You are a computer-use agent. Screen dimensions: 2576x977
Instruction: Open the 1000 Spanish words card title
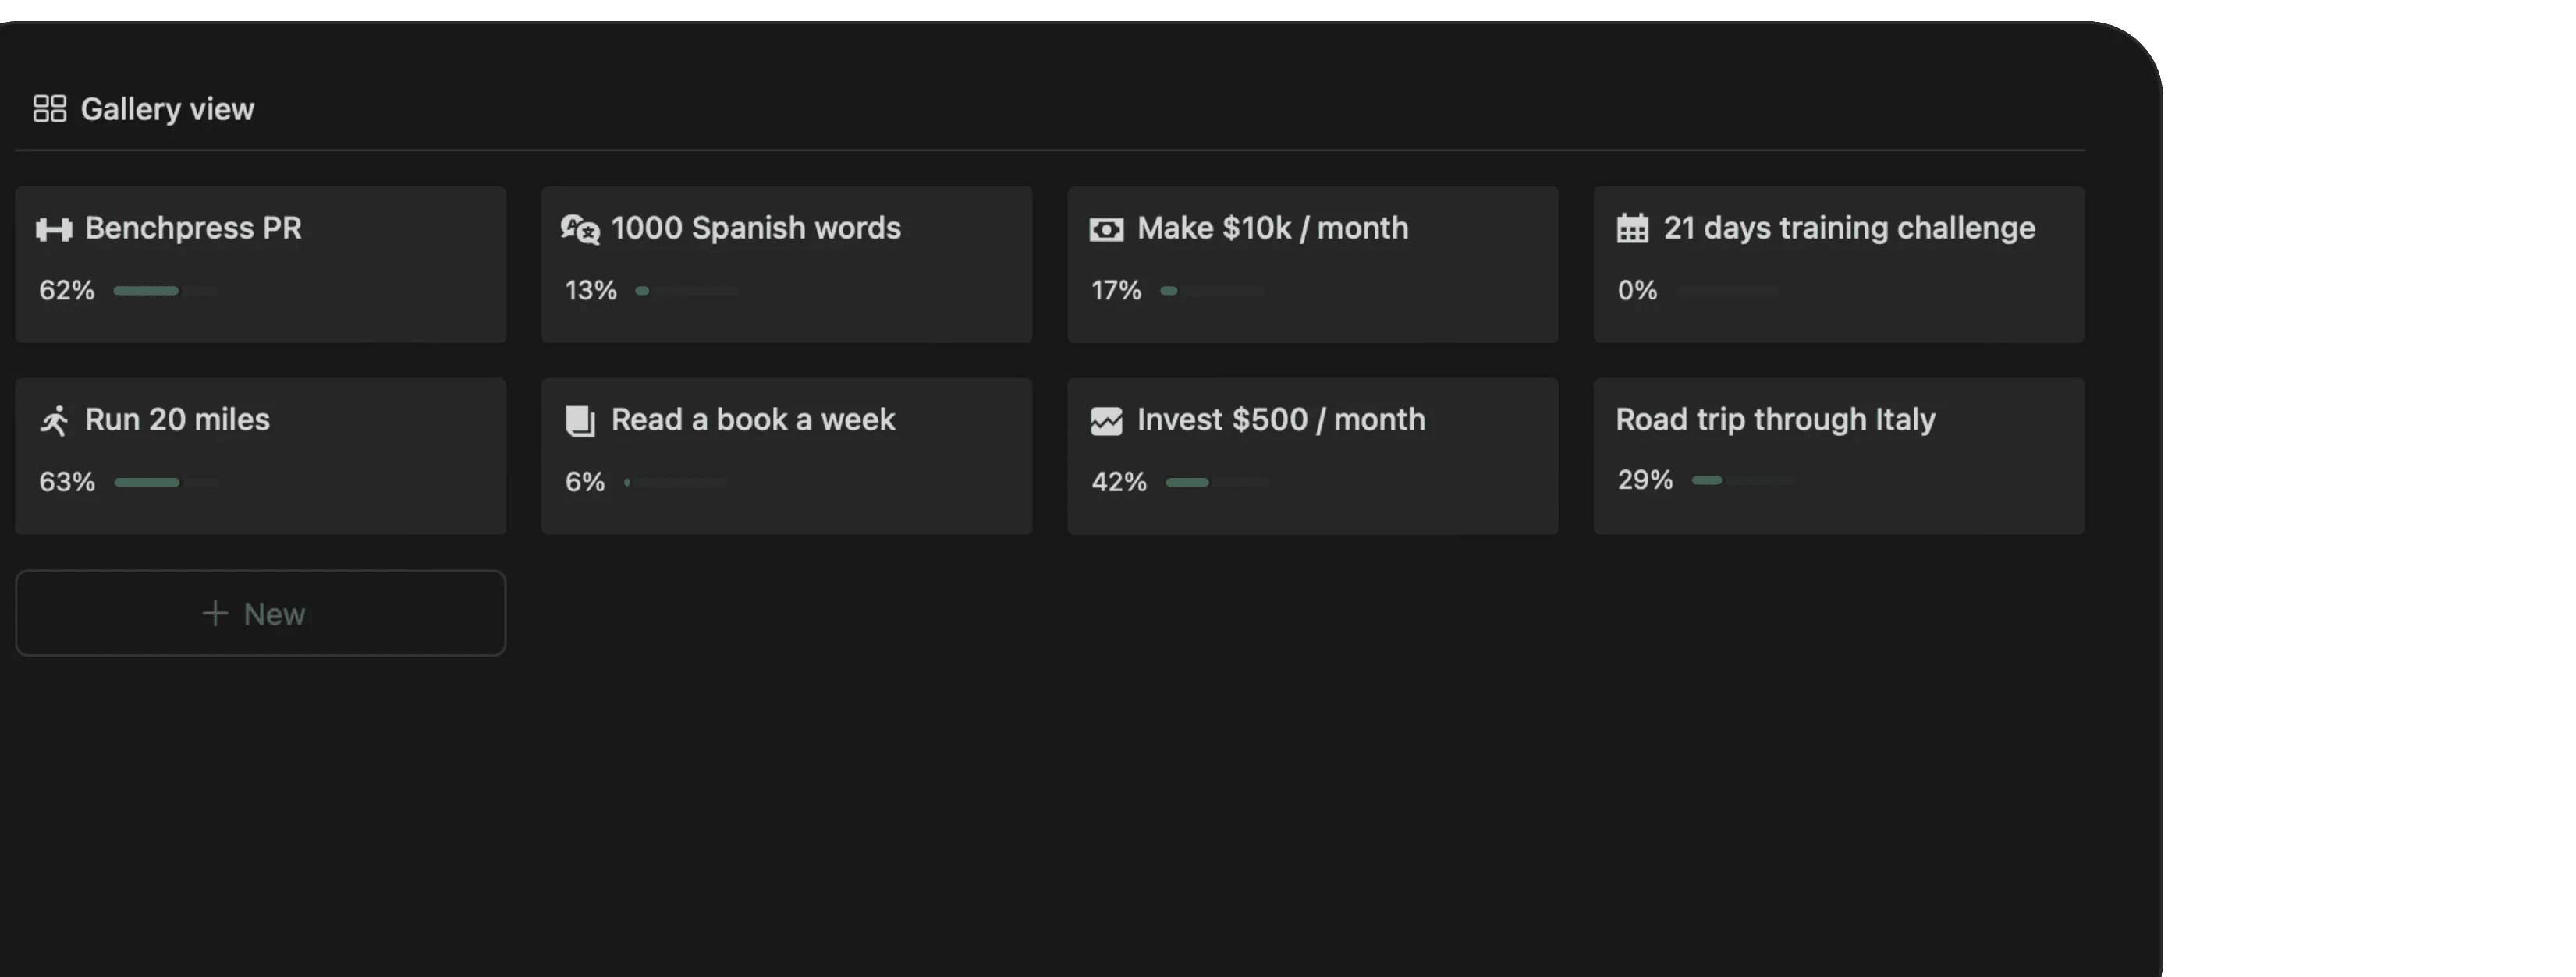(756, 228)
